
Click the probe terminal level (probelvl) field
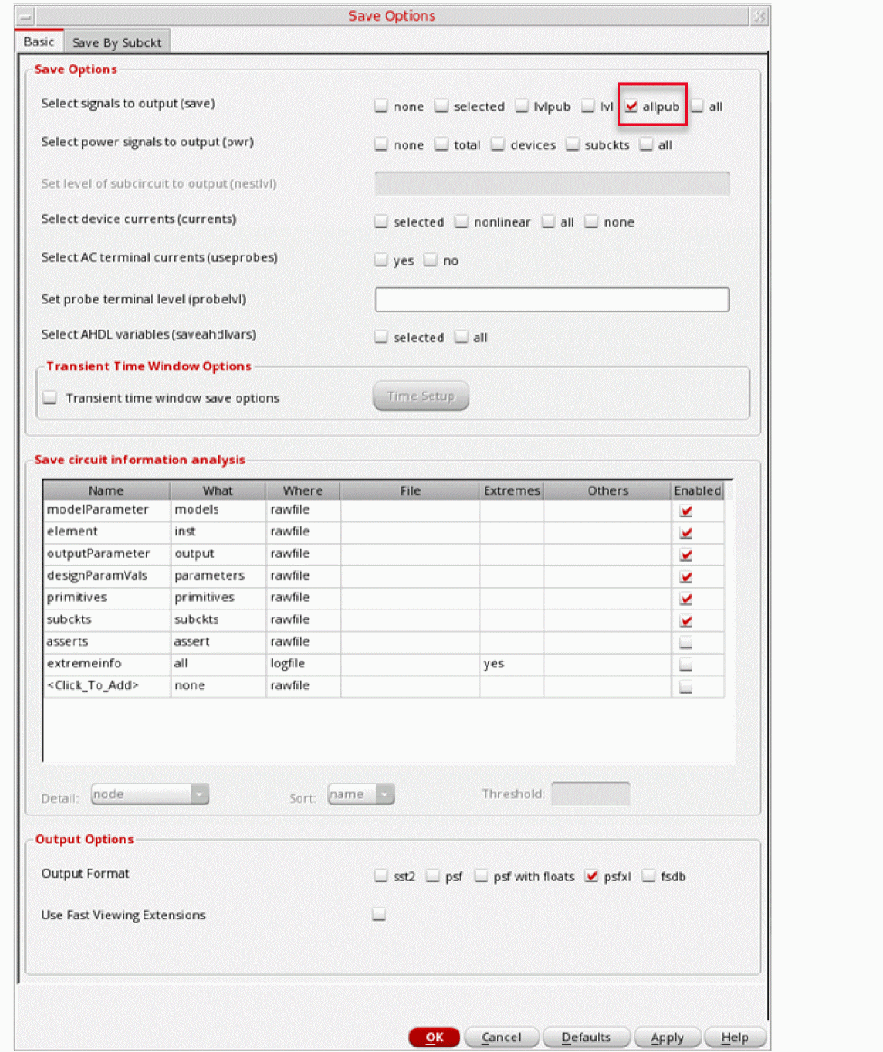point(552,300)
